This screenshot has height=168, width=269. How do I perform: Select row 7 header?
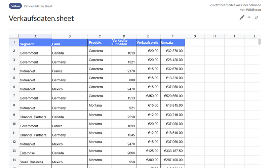[x=14, y=96]
